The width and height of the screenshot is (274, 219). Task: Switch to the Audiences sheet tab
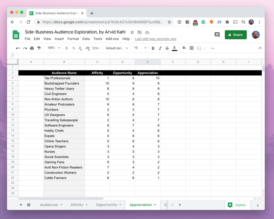click(x=49, y=205)
